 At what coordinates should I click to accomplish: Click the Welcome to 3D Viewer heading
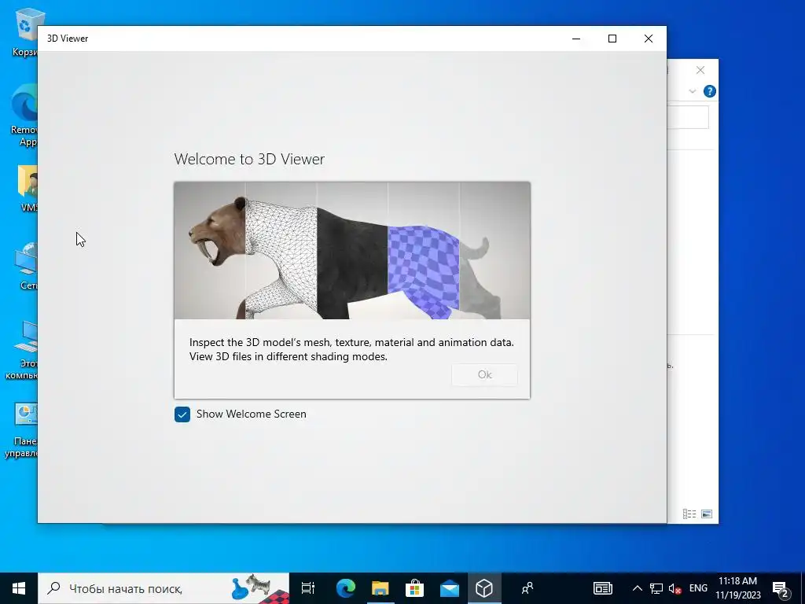(x=249, y=159)
